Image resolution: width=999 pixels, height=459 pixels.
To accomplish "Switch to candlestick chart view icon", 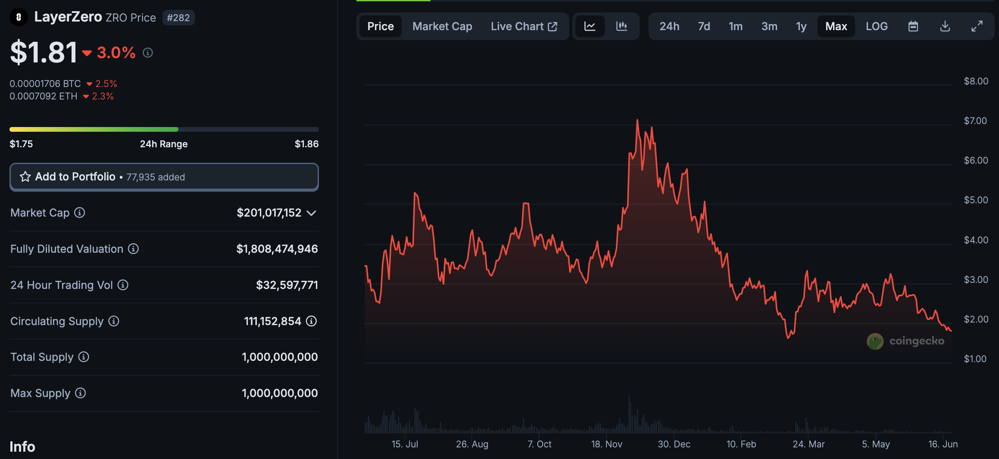I will (621, 26).
